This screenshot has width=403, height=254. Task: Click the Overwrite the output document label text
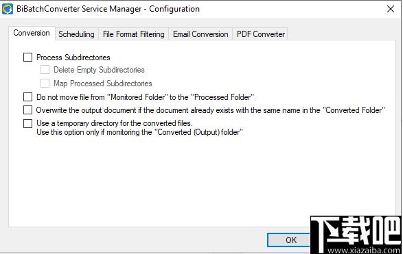click(211, 110)
